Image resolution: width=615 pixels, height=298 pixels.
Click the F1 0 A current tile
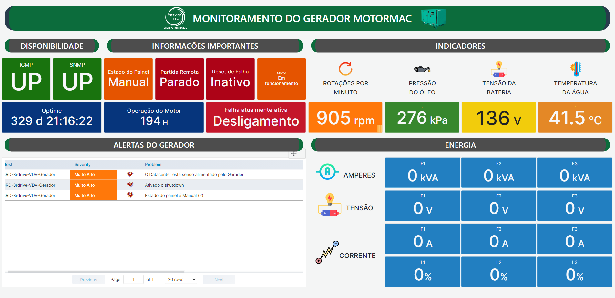click(423, 239)
